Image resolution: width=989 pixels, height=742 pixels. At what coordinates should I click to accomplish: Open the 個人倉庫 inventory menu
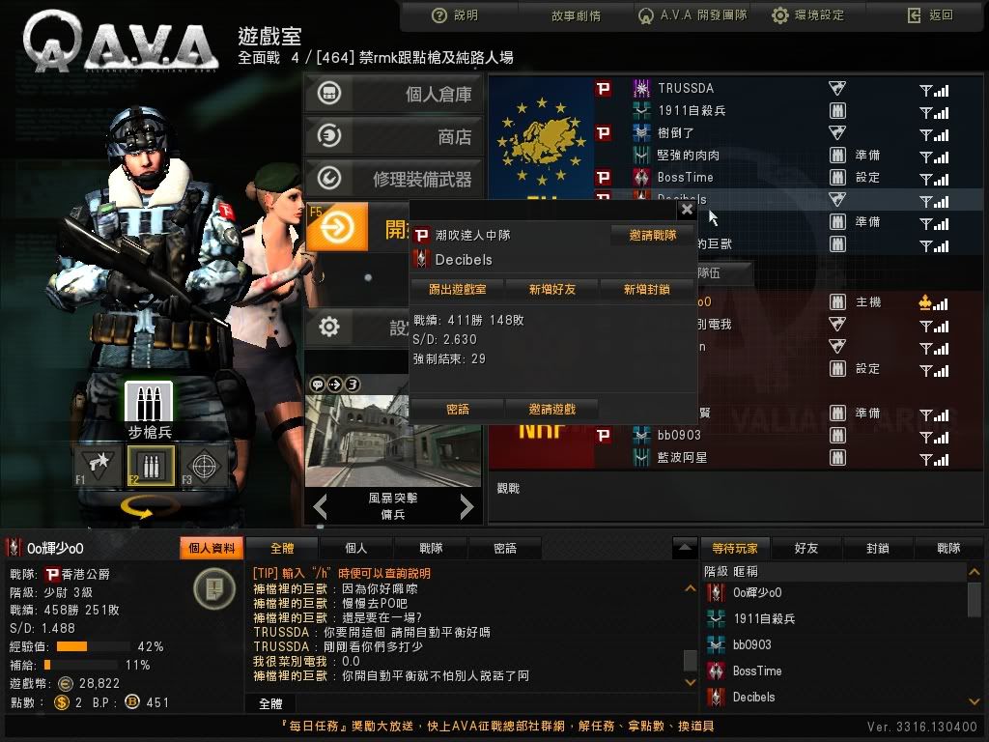click(x=394, y=94)
